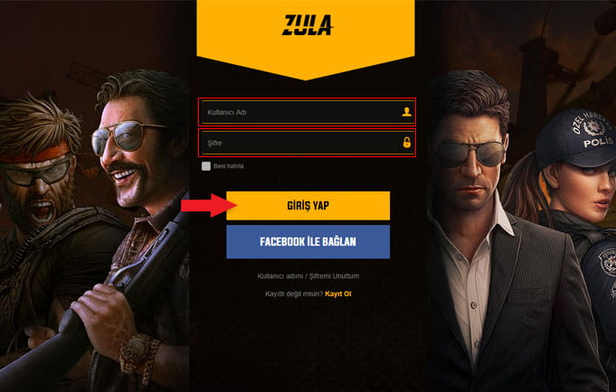
Task: Click the padlock icon in password field
Action: pos(407,142)
